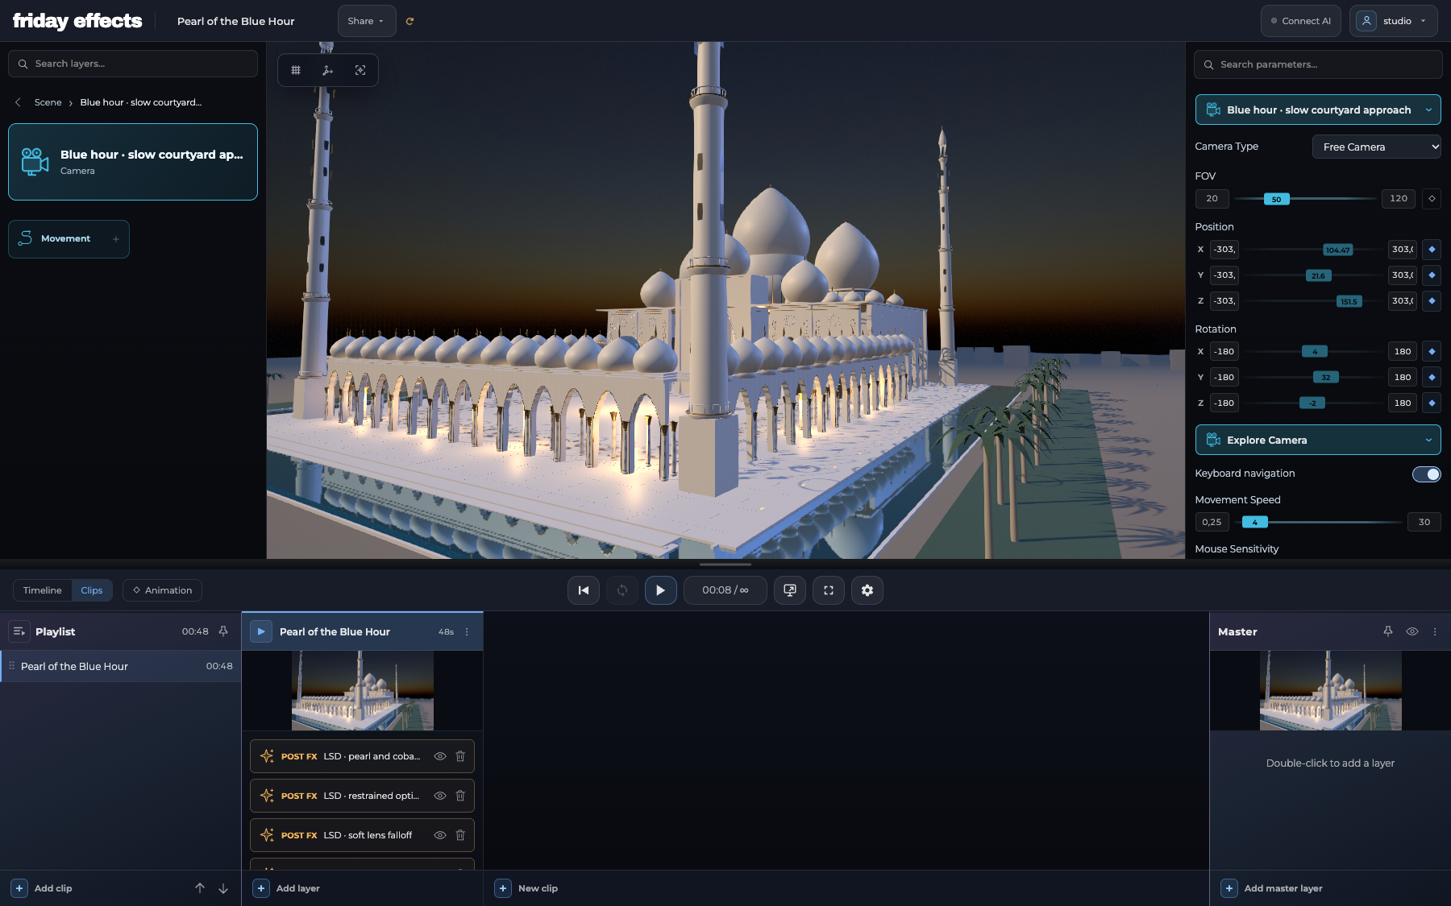Add a sub-layer to Movement with plus
Image resolution: width=1451 pixels, height=906 pixels.
coord(116,239)
